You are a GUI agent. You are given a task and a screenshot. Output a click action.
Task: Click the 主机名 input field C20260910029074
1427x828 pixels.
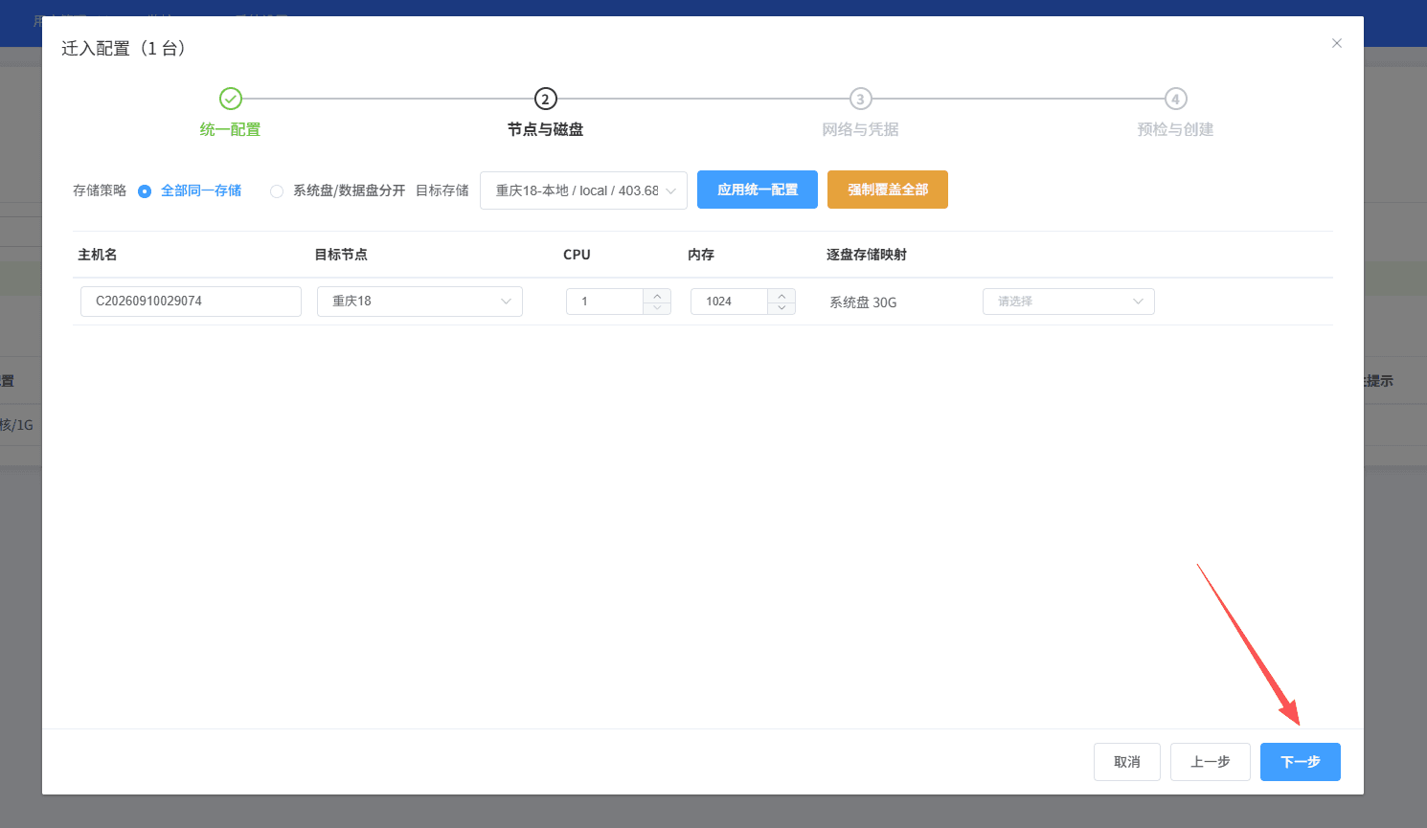(191, 301)
